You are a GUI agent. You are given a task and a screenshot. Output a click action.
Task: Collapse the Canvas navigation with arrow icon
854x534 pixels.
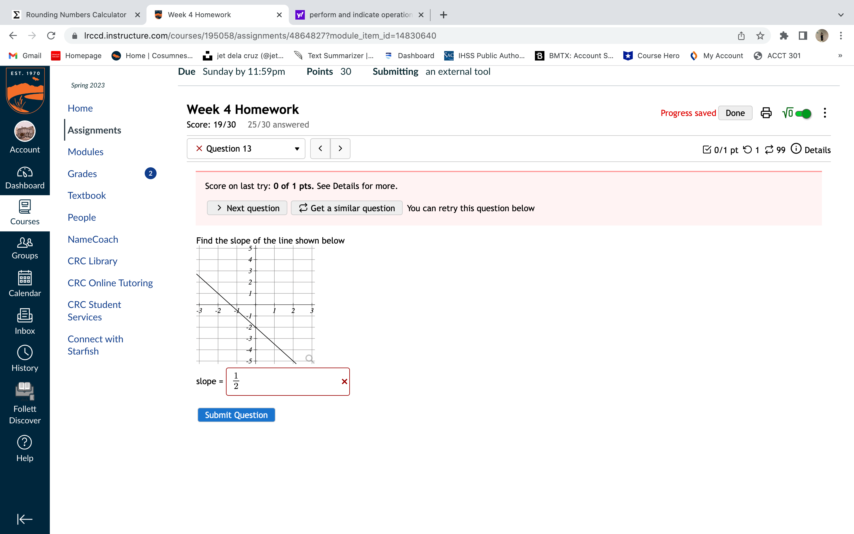(x=25, y=519)
